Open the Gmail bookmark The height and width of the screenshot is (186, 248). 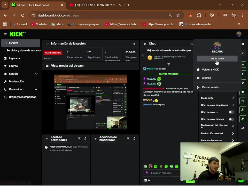pos(21,24)
